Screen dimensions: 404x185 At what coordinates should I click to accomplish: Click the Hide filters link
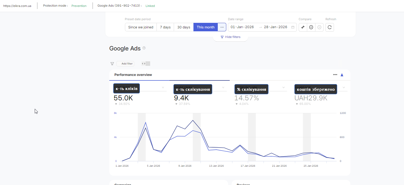(x=231, y=37)
